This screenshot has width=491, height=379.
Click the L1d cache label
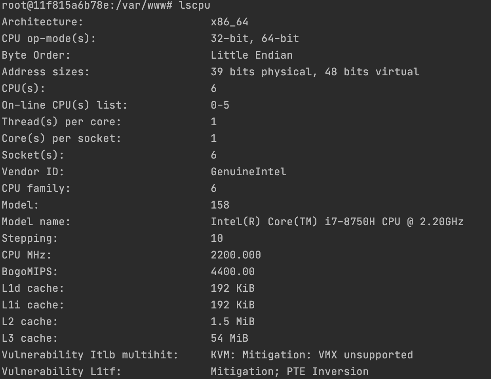pyautogui.click(x=33, y=288)
